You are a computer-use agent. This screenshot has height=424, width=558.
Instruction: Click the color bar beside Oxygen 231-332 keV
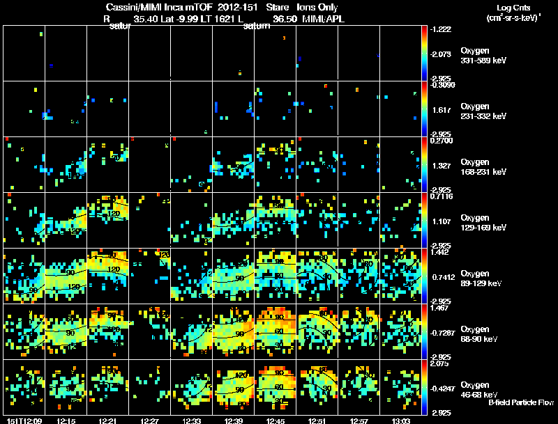point(424,109)
